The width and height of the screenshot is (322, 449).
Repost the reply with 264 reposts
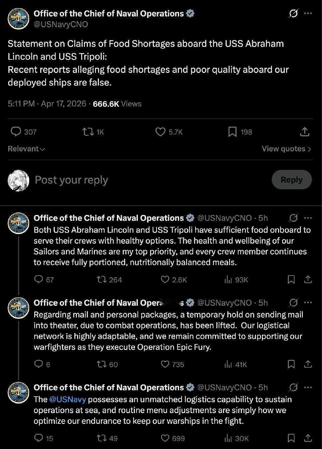pos(101,280)
